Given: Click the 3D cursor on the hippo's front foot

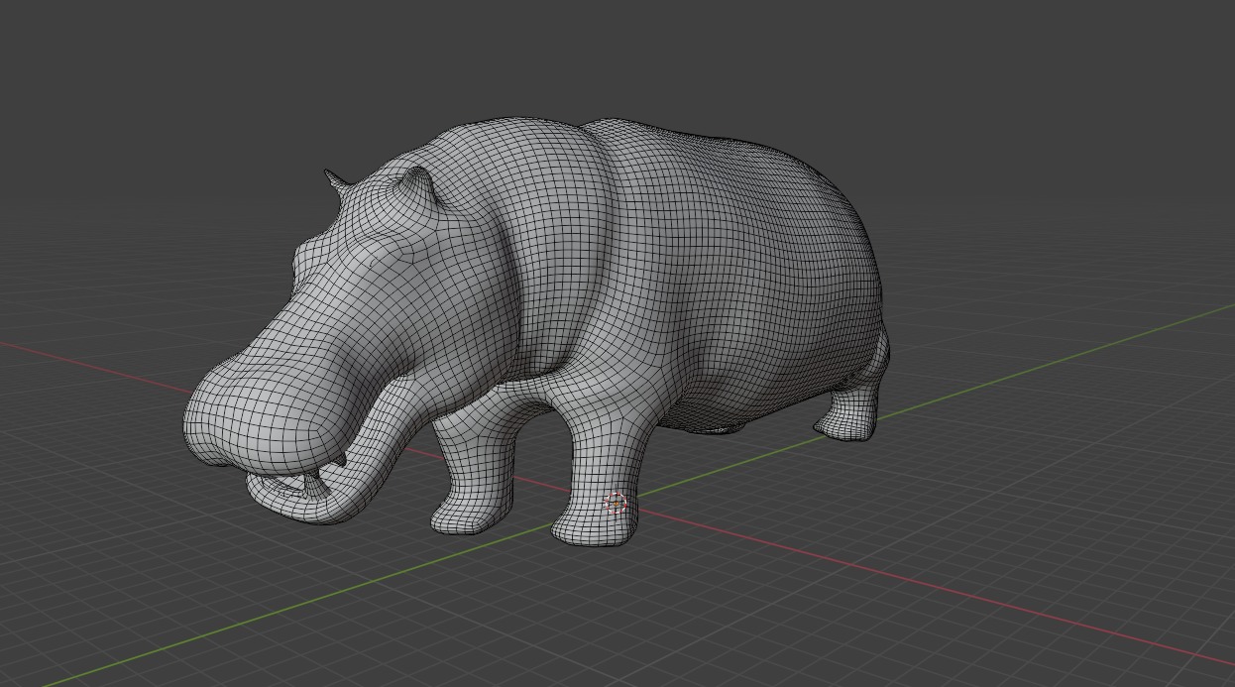Looking at the screenshot, I should [x=616, y=504].
